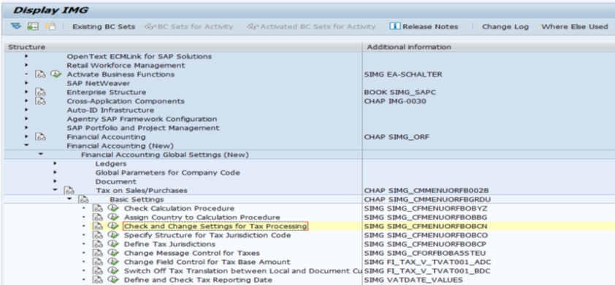
Task: Collapse Financial Accounting Global Settings (New)
Action: pyautogui.click(x=41, y=155)
